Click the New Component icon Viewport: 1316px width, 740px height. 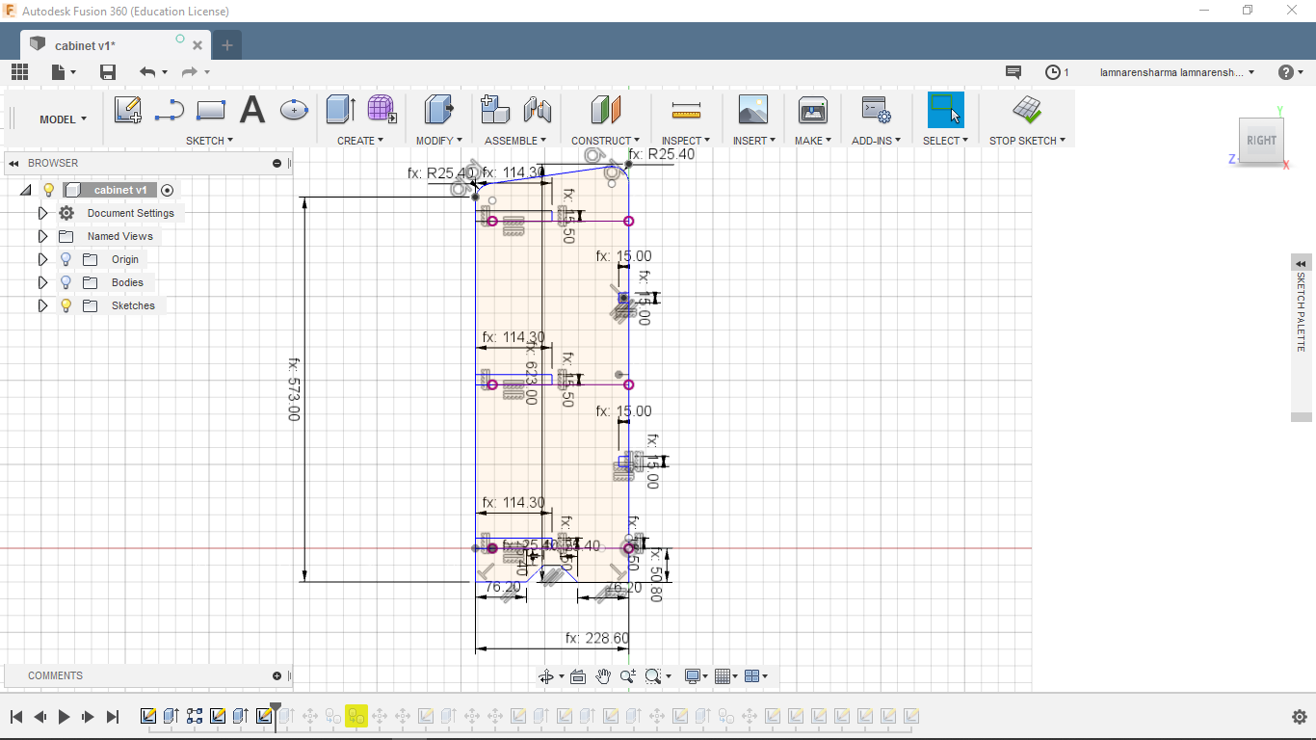[x=495, y=110]
